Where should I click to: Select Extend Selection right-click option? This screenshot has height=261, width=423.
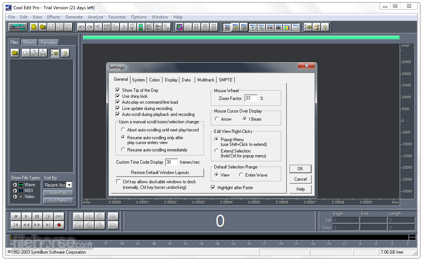pyautogui.click(x=216, y=151)
